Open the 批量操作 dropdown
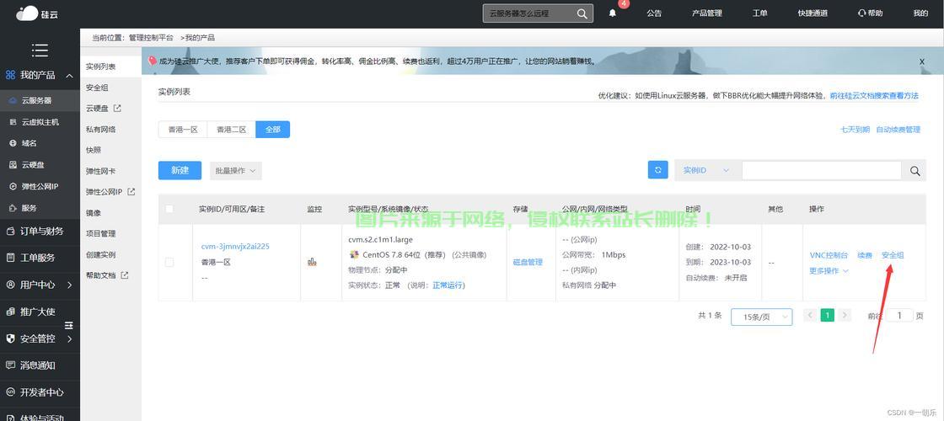 point(235,171)
